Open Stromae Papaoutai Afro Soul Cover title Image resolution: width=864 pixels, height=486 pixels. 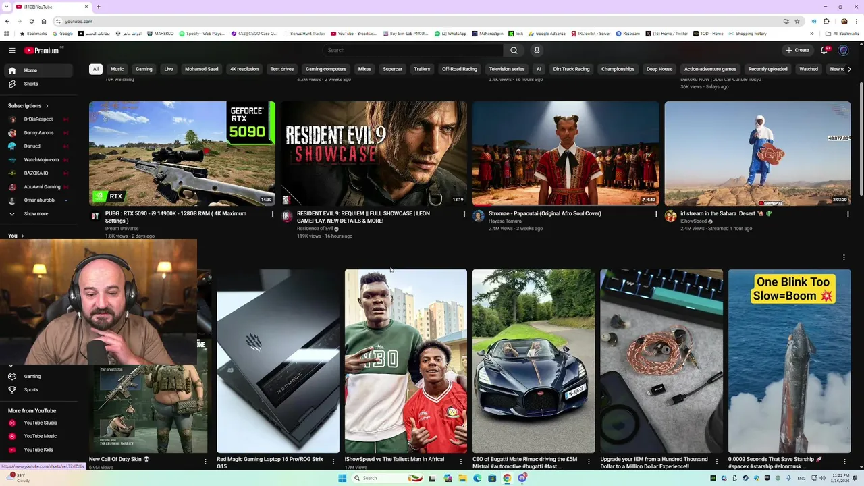pos(545,213)
